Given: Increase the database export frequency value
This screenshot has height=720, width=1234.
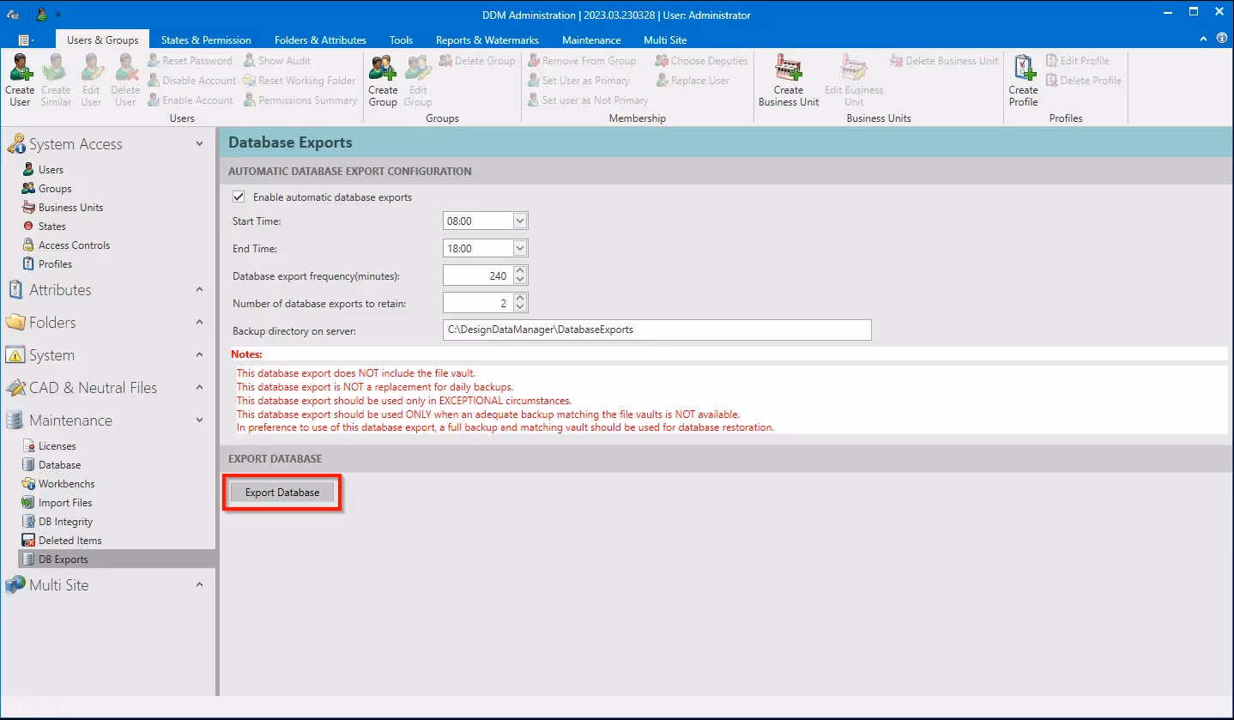Looking at the screenshot, I should tap(521, 270).
